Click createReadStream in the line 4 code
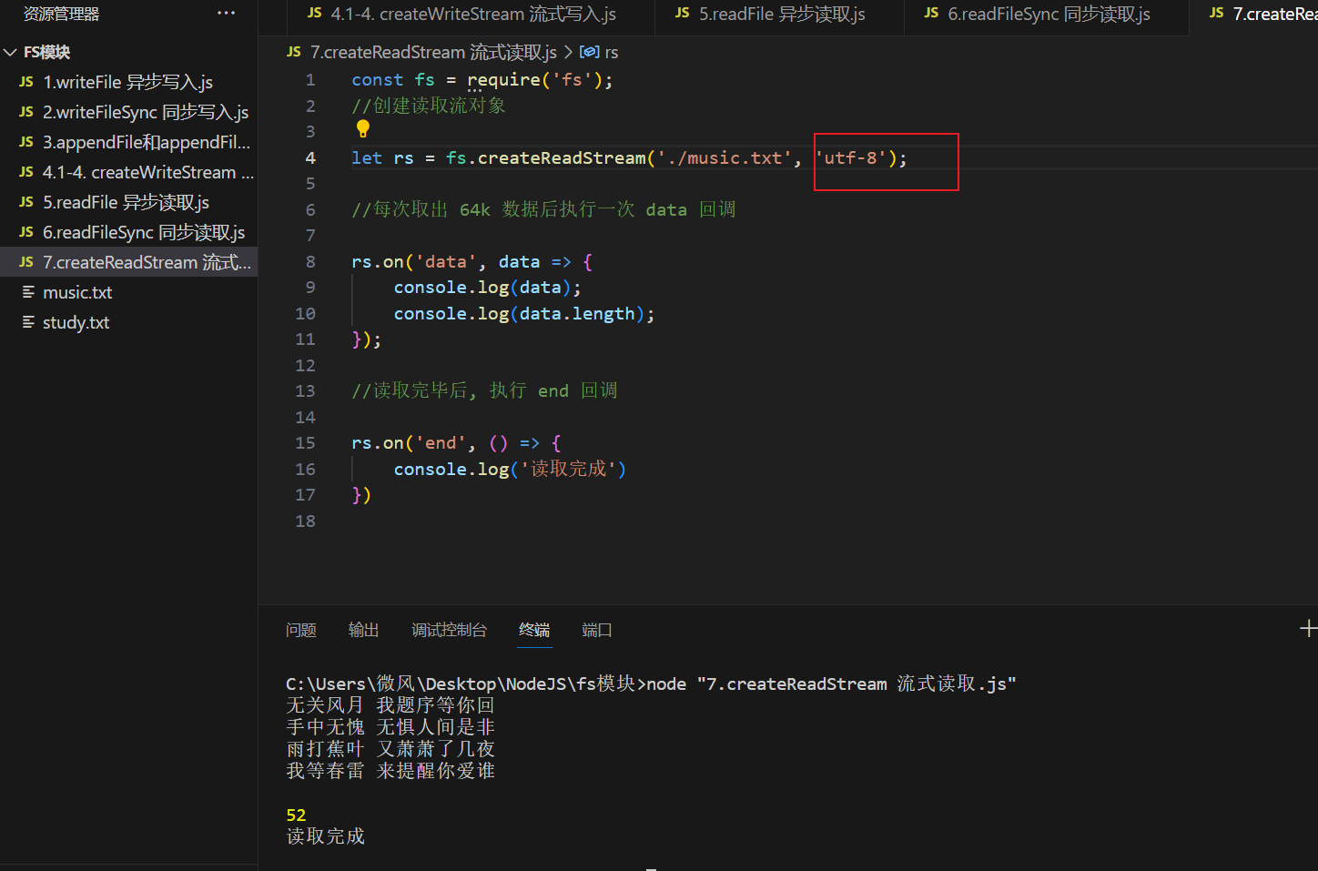This screenshot has height=871, width=1318. (562, 158)
